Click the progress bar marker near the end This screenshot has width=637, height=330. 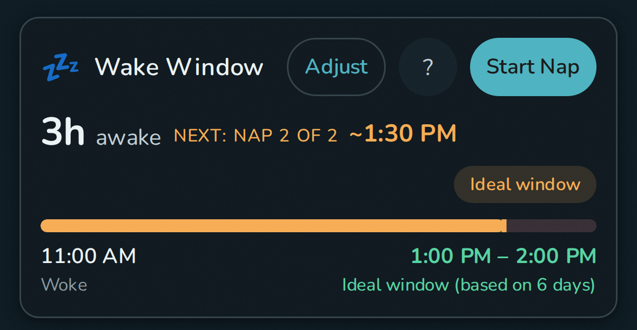[x=505, y=225]
